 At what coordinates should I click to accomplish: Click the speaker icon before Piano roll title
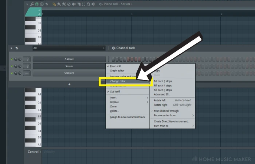coord(101,4)
